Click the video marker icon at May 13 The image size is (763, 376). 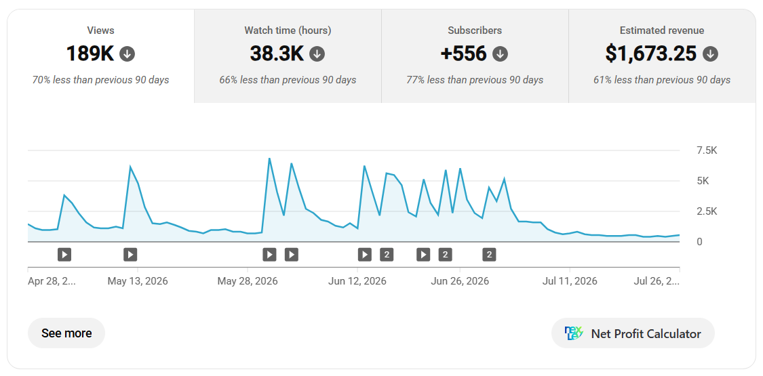tap(130, 254)
